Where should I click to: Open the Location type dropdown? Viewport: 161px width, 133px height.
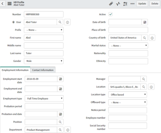pyautogui.click(x=128, y=94)
